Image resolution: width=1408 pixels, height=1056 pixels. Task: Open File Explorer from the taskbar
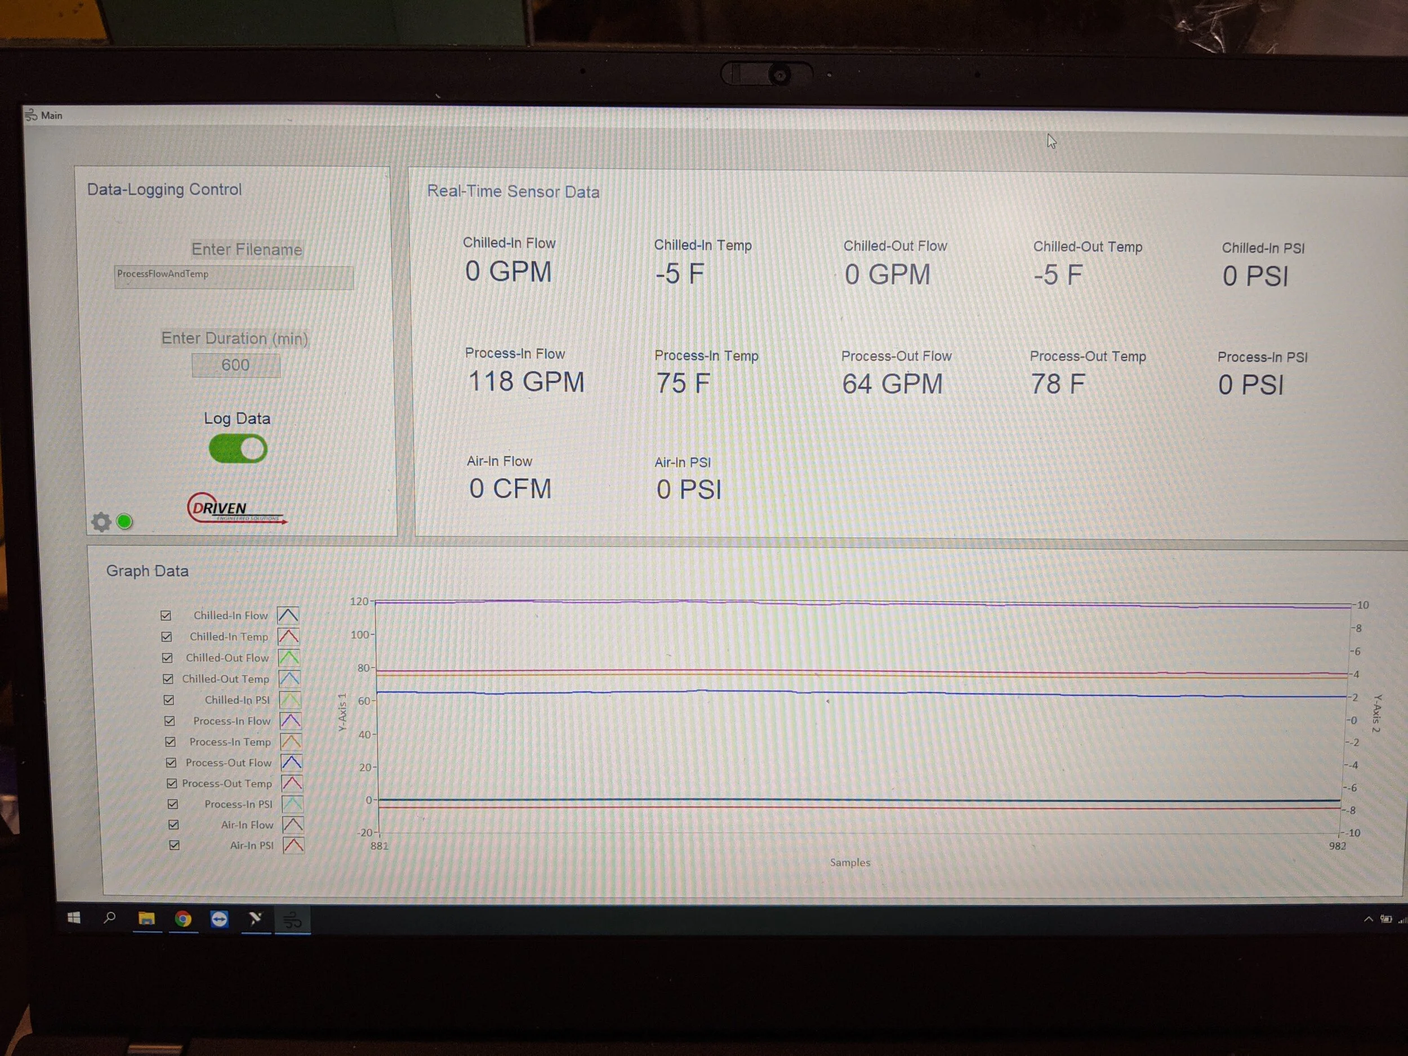pos(147,919)
